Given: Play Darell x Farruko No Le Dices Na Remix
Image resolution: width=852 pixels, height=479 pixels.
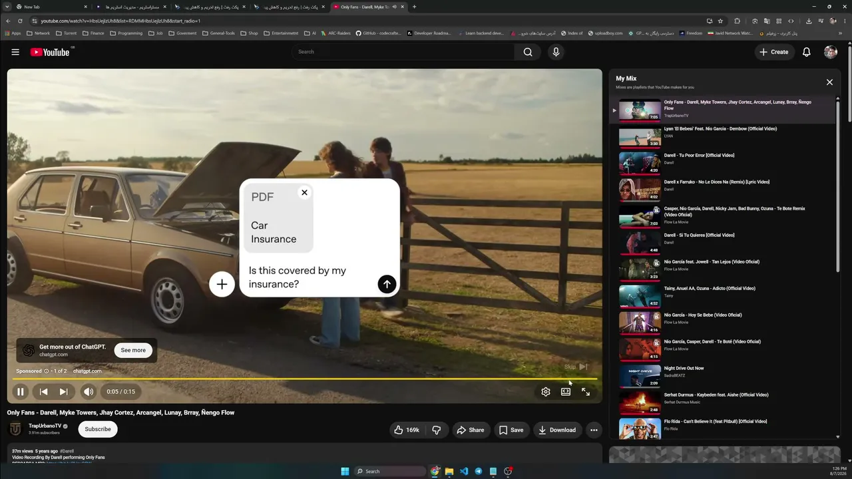Looking at the screenshot, I should coord(724,190).
